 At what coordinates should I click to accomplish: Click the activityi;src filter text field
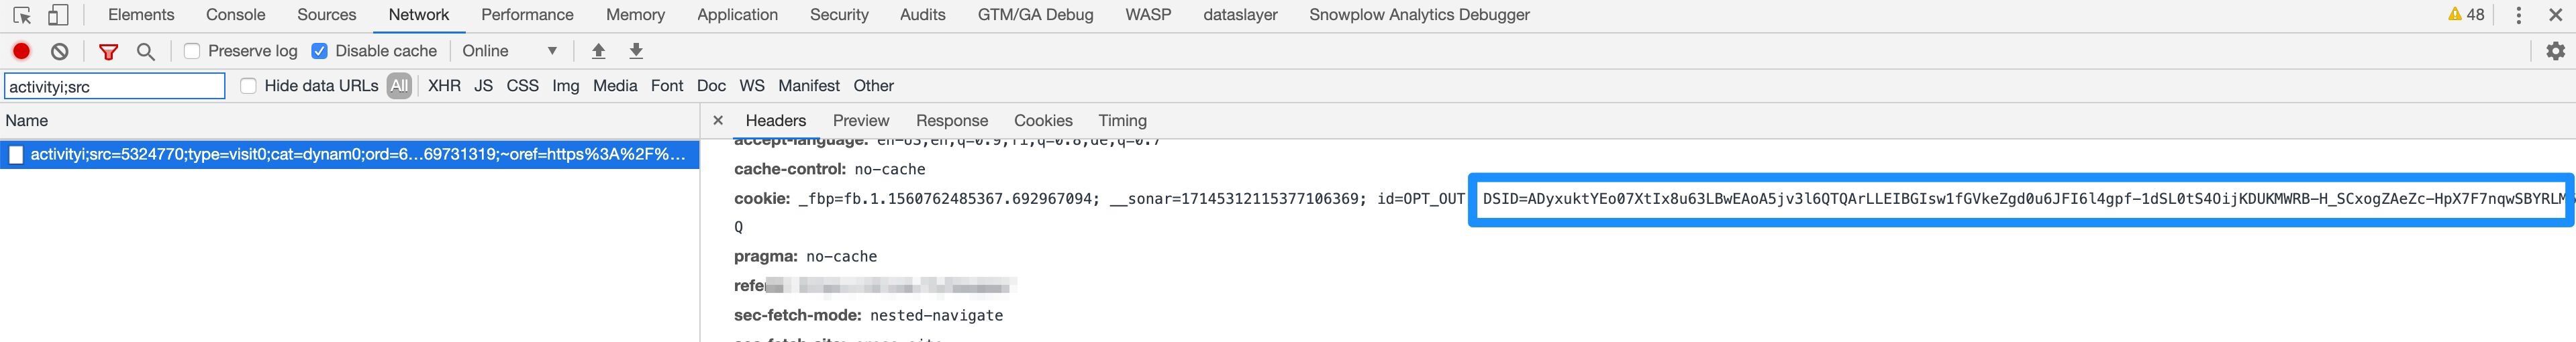click(x=115, y=86)
